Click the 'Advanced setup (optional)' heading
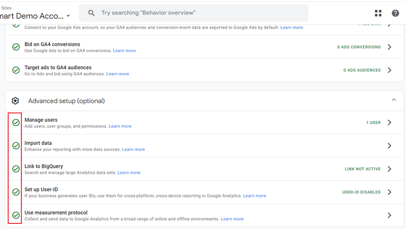406x229 pixels. 66,101
